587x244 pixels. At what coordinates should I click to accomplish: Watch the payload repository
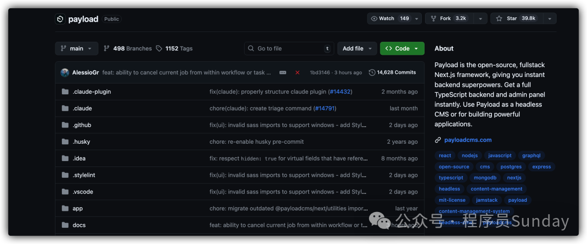[390, 18]
